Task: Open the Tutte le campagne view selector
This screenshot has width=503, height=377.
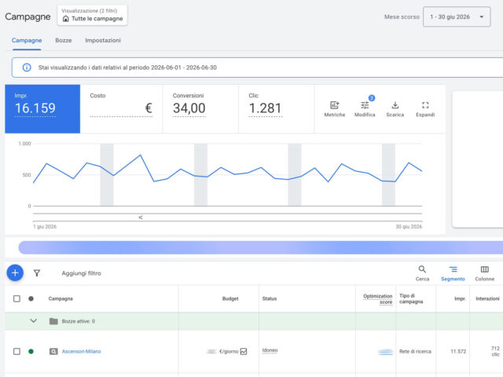Action: pyautogui.click(x=93, y=15)
